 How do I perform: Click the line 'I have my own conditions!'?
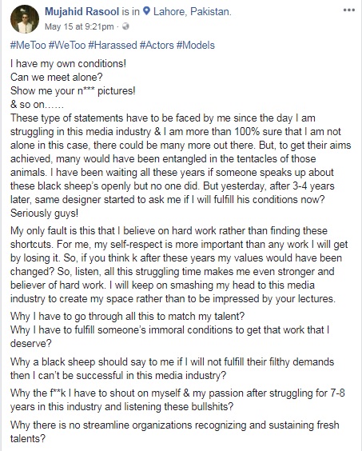click(x=68, y=63)
